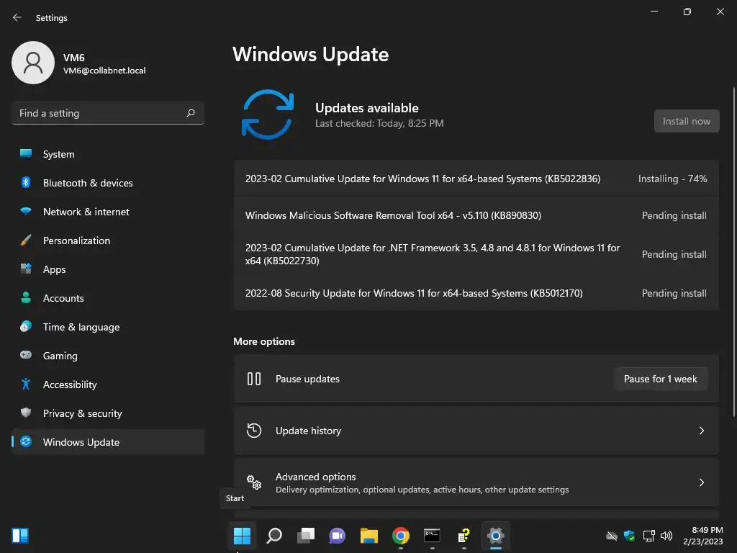The image size is (737, 553).
Task: Open the Start menu from taskbar
Action: (x=242, y=536)
